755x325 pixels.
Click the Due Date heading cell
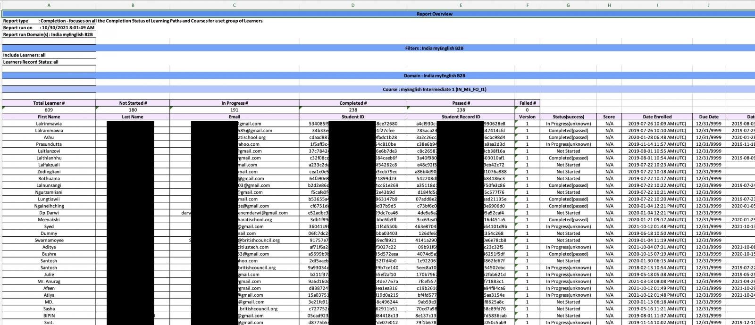click(708, 117)
